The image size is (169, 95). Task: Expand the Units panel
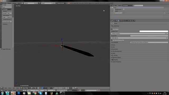(113, 47)
